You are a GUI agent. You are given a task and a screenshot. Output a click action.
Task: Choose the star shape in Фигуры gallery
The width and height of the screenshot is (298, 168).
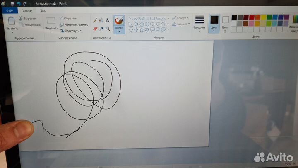coord(141,29)
